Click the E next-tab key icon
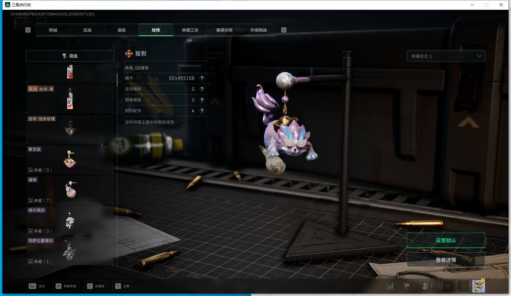The image size is (511, 296). pyautogui.click(x=284, y=30)
